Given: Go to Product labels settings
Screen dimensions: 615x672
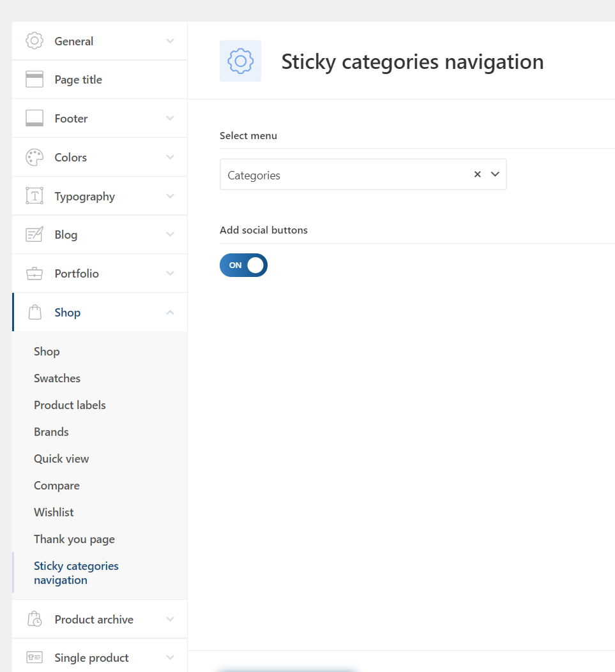Looking at the screenshot, I should tap(70, 405).
